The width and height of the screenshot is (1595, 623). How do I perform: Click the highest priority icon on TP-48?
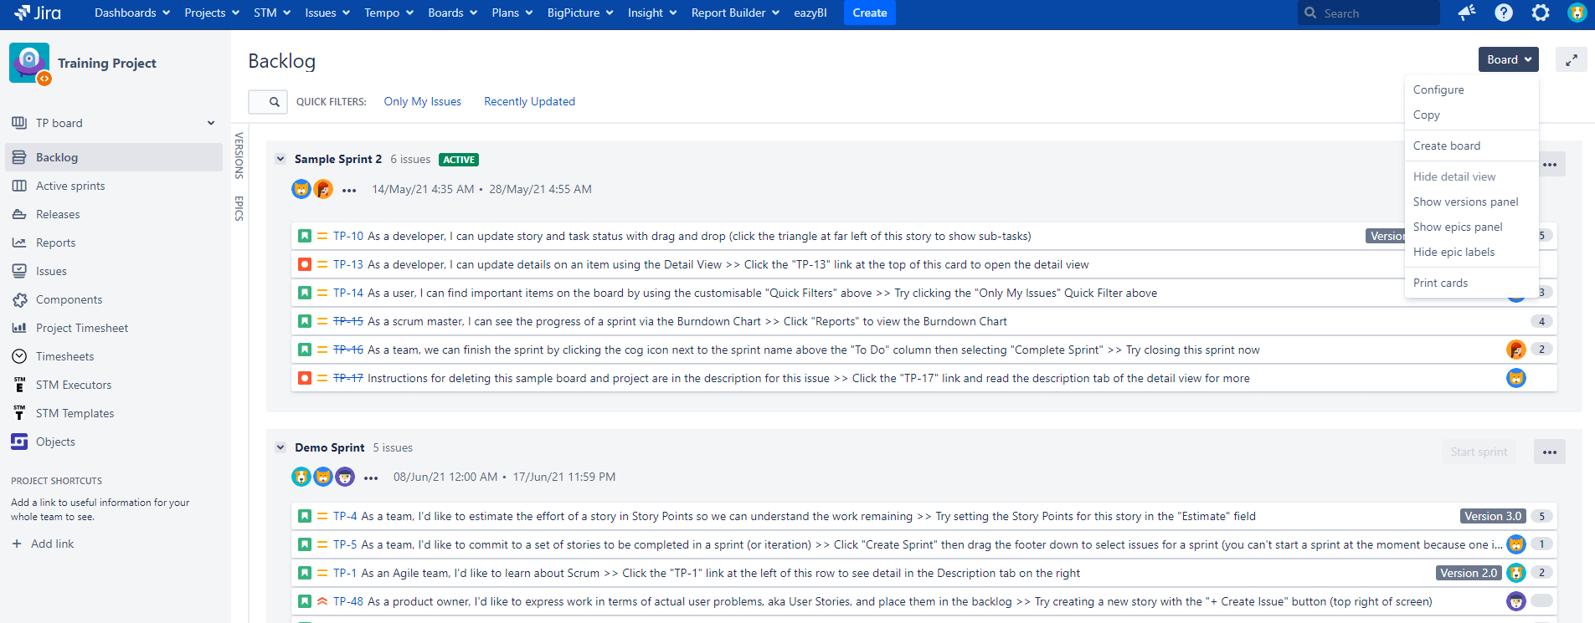coord(322,601)
